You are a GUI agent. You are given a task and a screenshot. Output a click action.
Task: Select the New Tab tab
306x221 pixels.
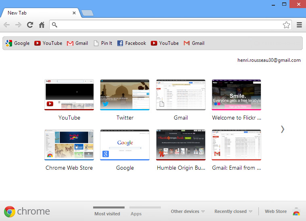coord(41,13)
